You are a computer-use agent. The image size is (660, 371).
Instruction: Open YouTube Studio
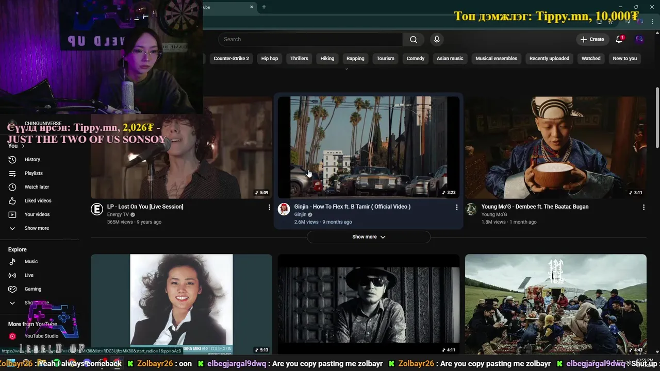point(40,336)
